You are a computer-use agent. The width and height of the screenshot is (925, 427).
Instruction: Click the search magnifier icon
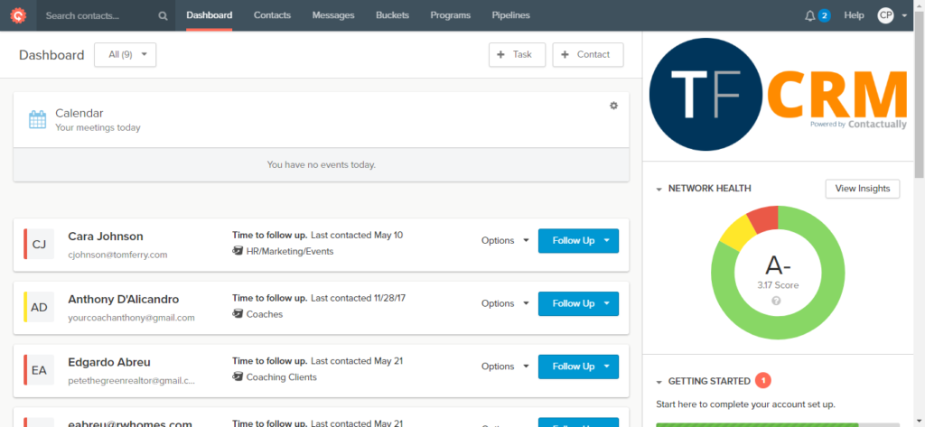point(163,16)
